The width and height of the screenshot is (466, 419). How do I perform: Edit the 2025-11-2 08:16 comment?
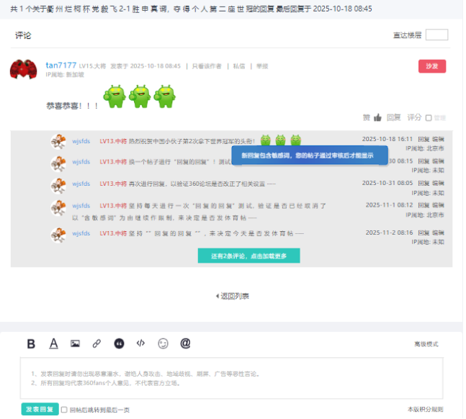(x=438, y=233)
